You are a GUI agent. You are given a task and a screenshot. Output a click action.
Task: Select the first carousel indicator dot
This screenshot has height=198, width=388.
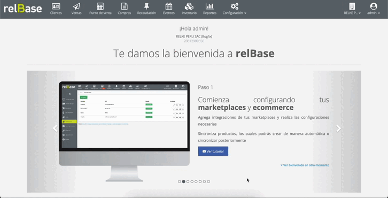tap(180, 181)
